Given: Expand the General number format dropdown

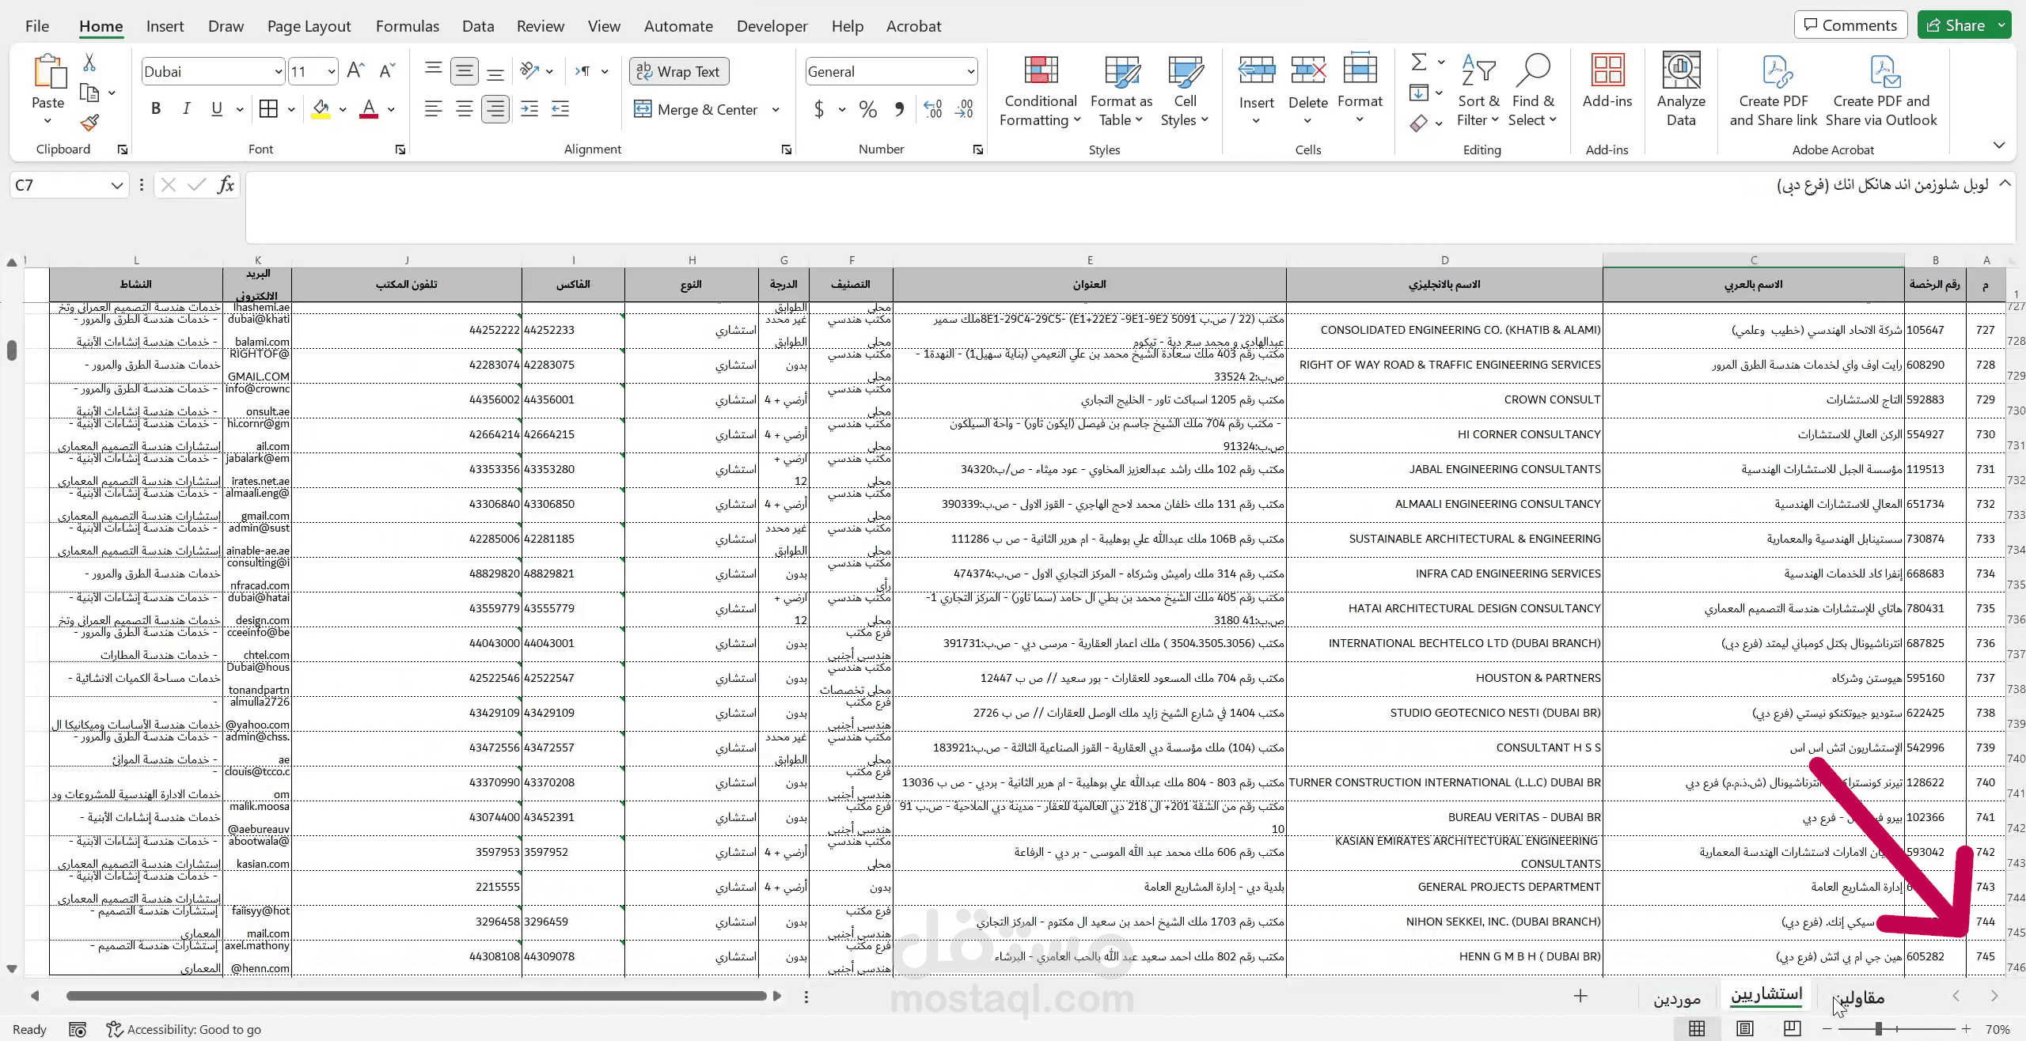Looking at the screenshot, I should pyautogui.click(x=970, y=72).
